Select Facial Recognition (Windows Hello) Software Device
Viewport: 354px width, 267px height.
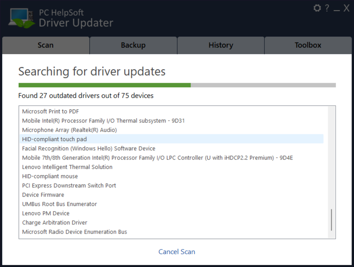[x=171, y=148]
